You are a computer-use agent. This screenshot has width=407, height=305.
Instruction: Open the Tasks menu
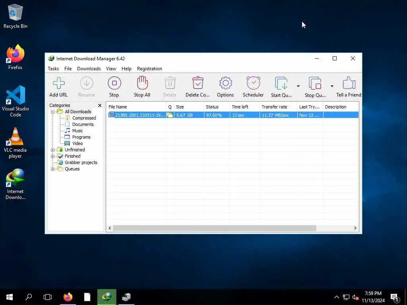pos(53,69)
